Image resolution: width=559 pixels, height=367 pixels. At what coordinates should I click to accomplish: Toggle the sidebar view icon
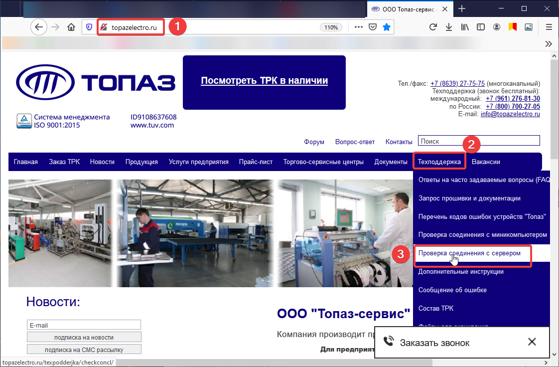(481, 27)
